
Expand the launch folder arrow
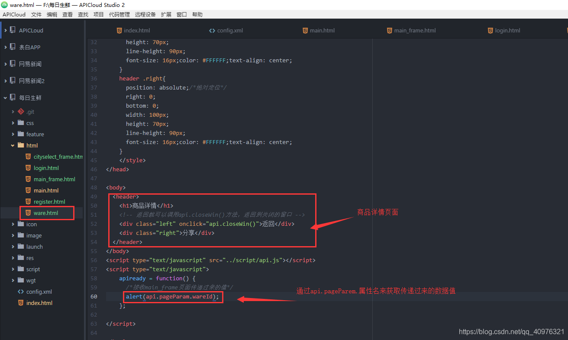pos(13,247)
